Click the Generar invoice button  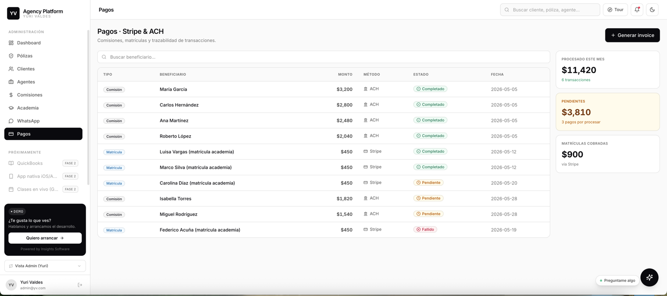(x=632, y=35)
